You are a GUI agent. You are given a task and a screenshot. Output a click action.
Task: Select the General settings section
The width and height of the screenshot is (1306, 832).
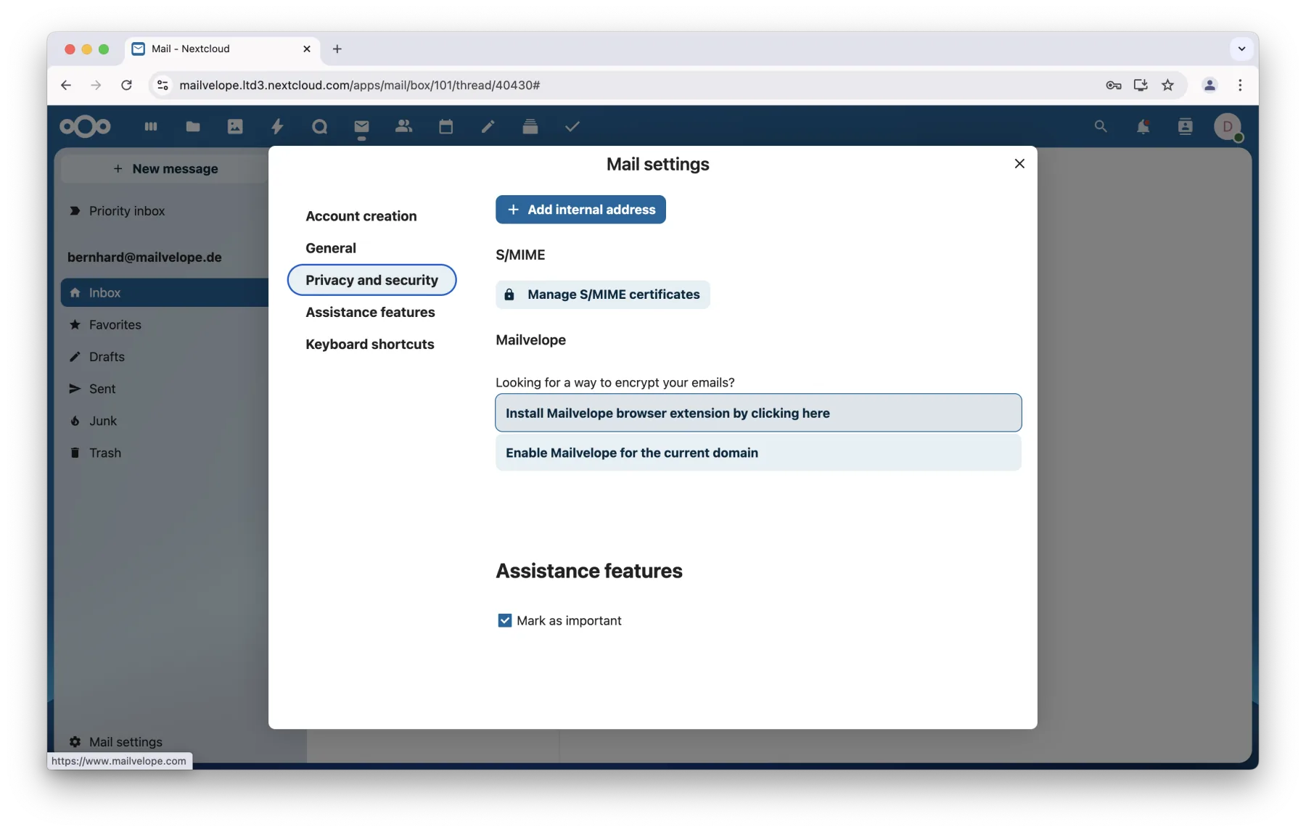[331, 248]
